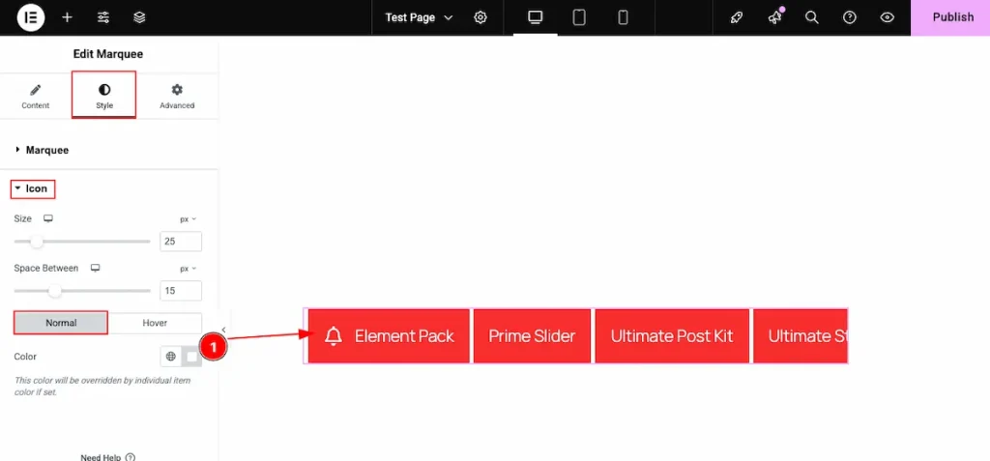
Task: Click the Elementor logo icon
Action: click(x=31, y=17)
